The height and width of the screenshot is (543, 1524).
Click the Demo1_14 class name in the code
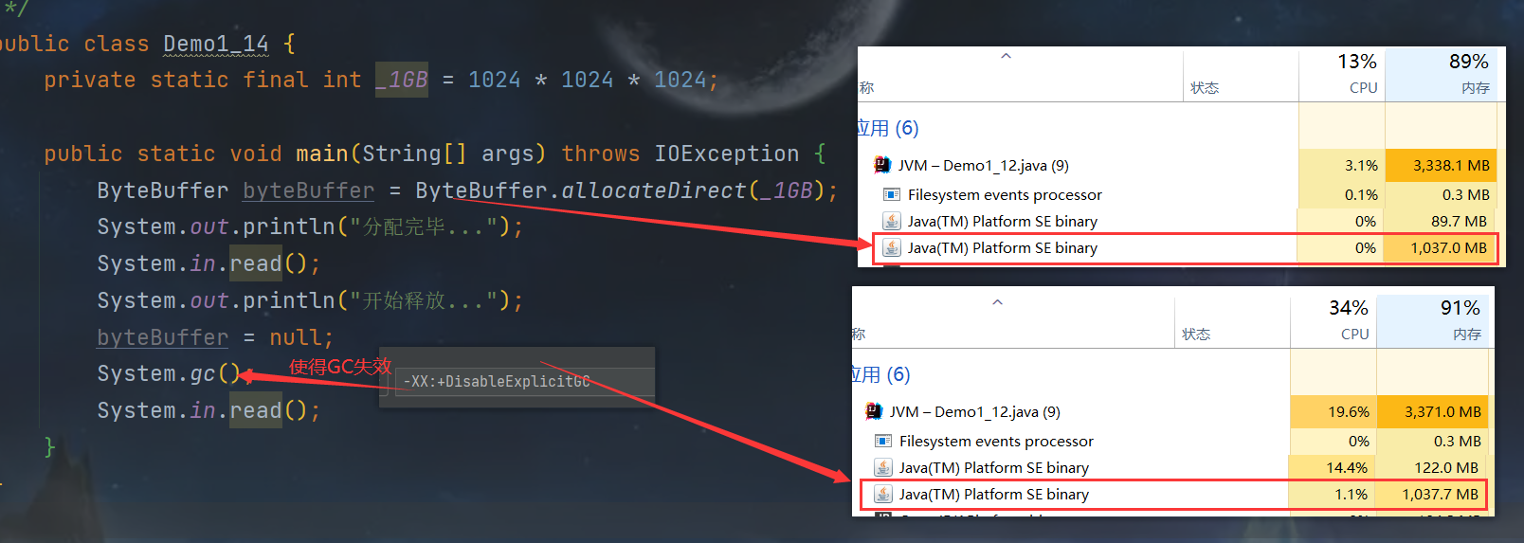tap(215, 44)
